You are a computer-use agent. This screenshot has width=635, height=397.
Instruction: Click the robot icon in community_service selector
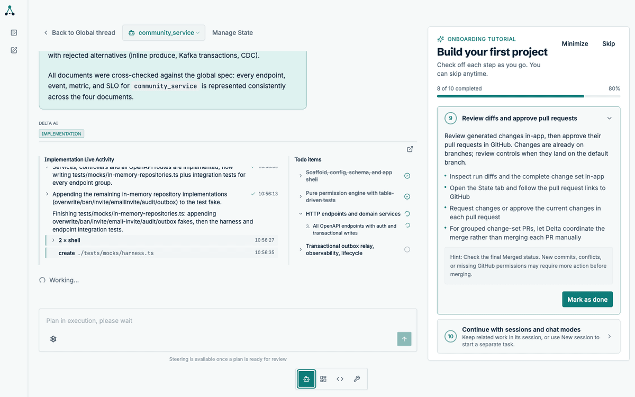pos(131,33)
